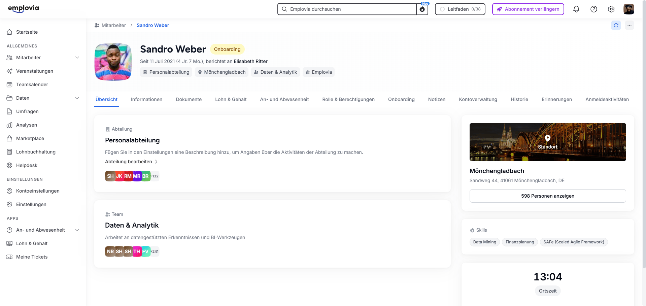Click the Personalabteilung tag chip
The image size is (646, 306).
pyautogui.click(x=166, y=72)
